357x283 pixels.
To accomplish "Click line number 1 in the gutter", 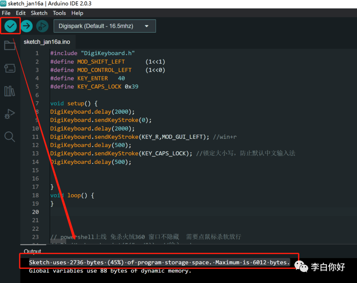I will [37, 53].
